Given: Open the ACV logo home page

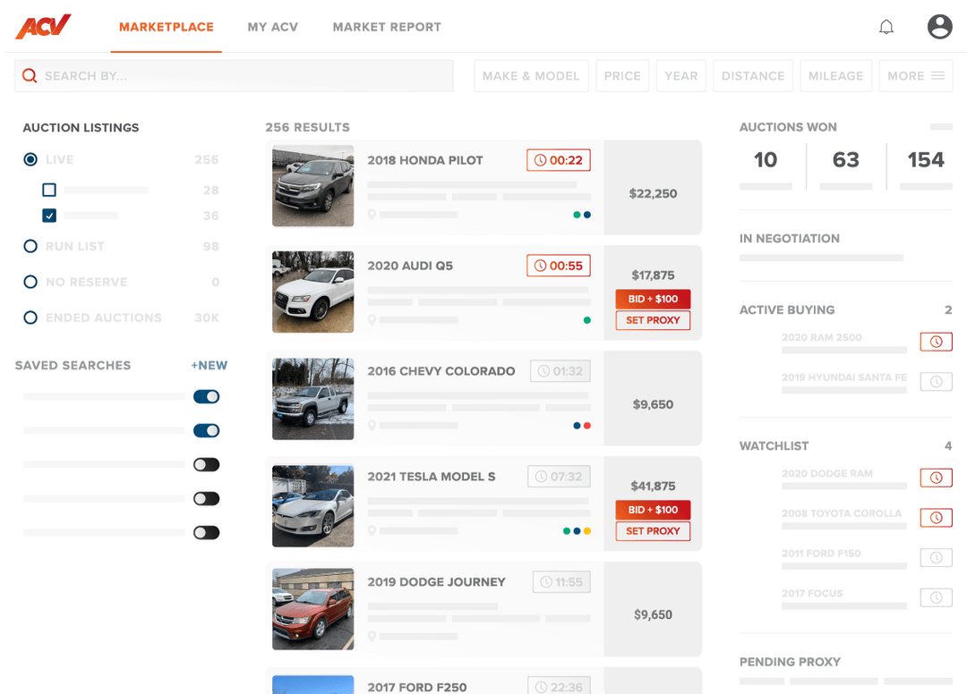Looking at the screenshot, I should tap(42, 26).
